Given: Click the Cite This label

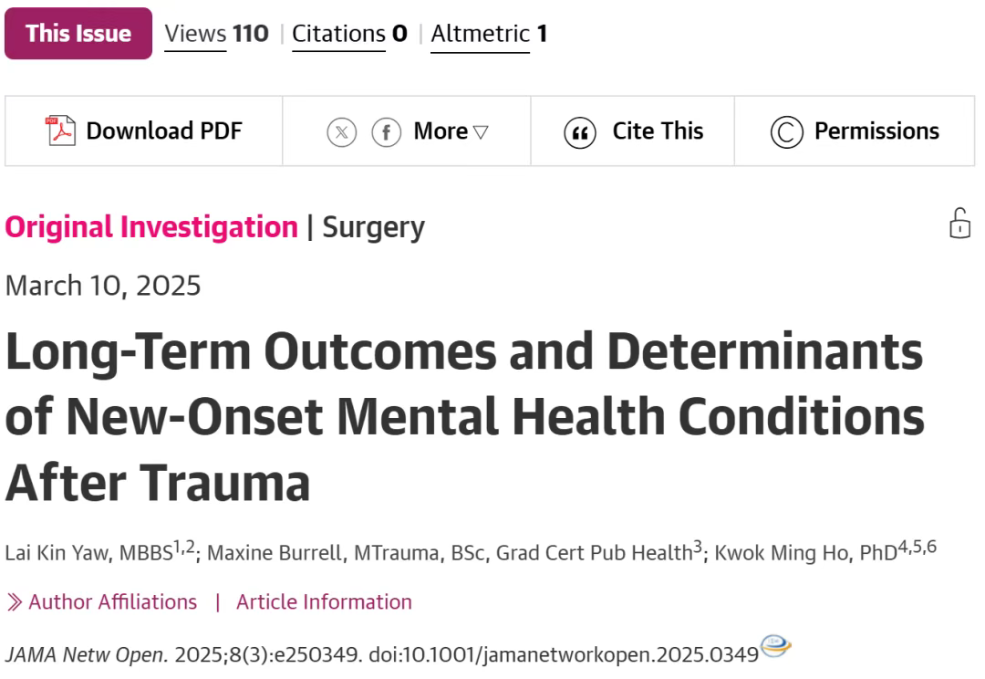Looking at the screenshot, I should (658, 131).
